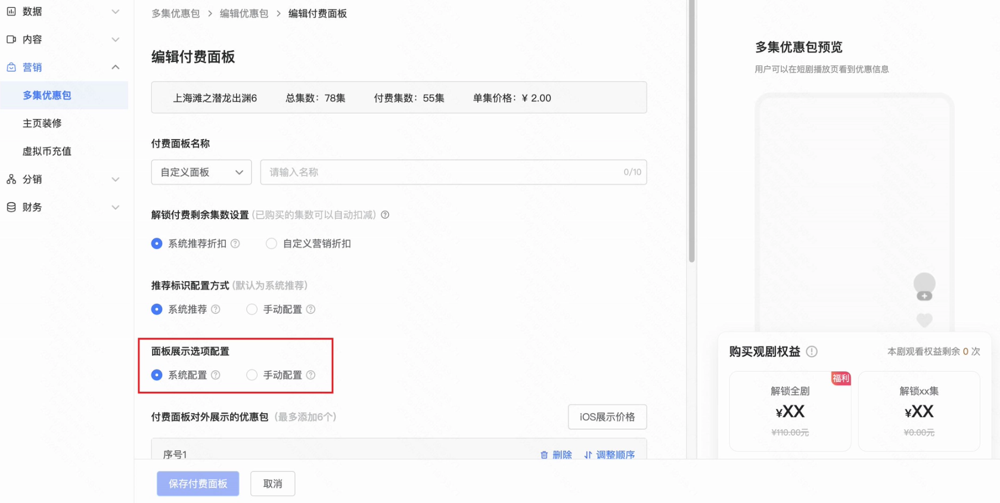Screen dimensions: 1000x503
Task: Click the 编辑付费面板 breadcrumb text
Action: click(x=318, y=14)
